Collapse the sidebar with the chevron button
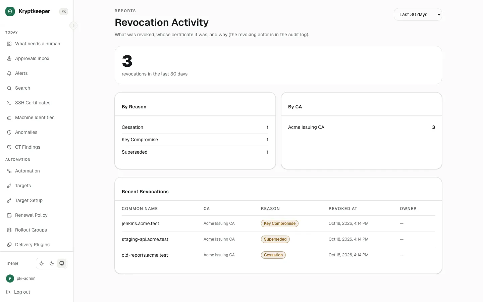Screen dimensions: 483x302 point(73,26)
